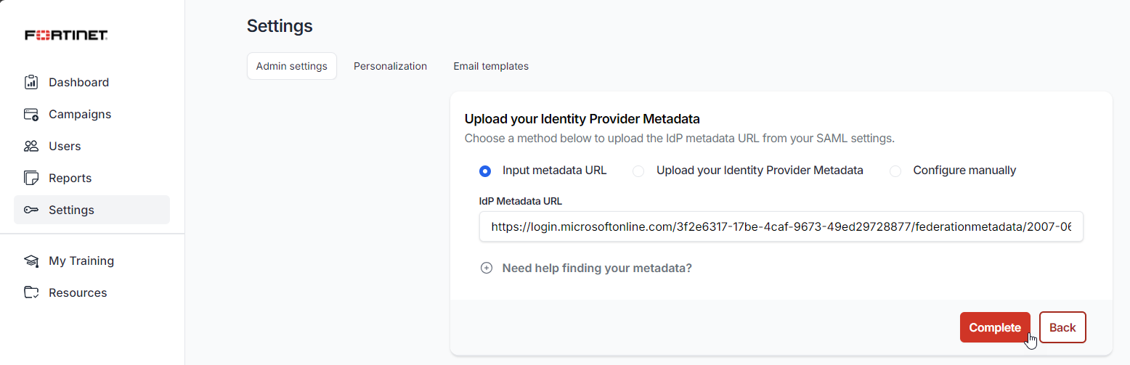
Task: Open the My Training menu item
Action: click(x=81, y=261)
